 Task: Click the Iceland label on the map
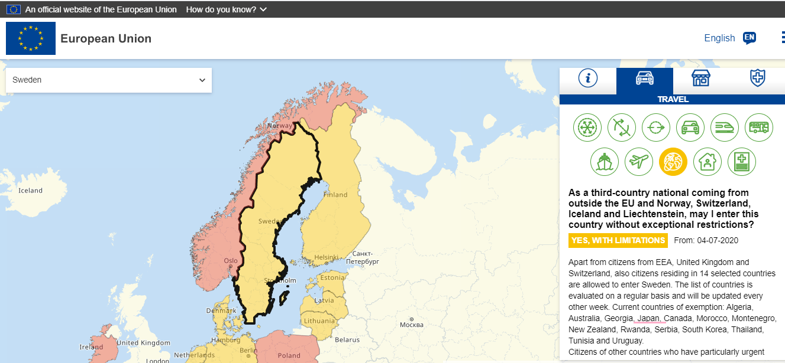click(x=31, y=190)
